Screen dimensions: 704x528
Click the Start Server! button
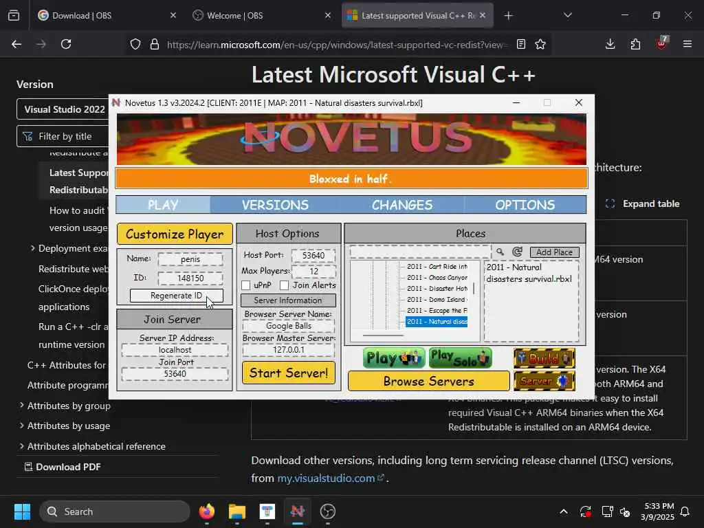point(289,373)
